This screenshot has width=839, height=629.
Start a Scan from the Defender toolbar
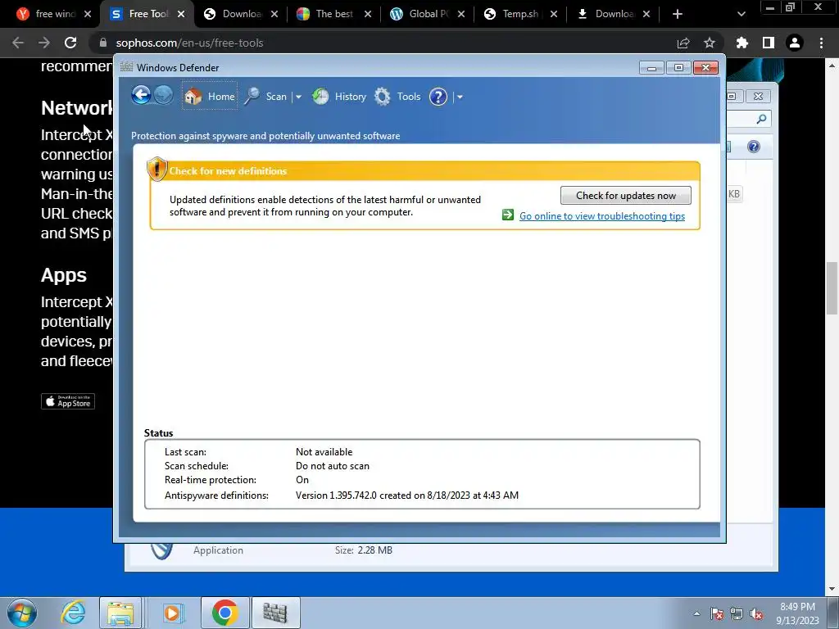pos(266,97)
